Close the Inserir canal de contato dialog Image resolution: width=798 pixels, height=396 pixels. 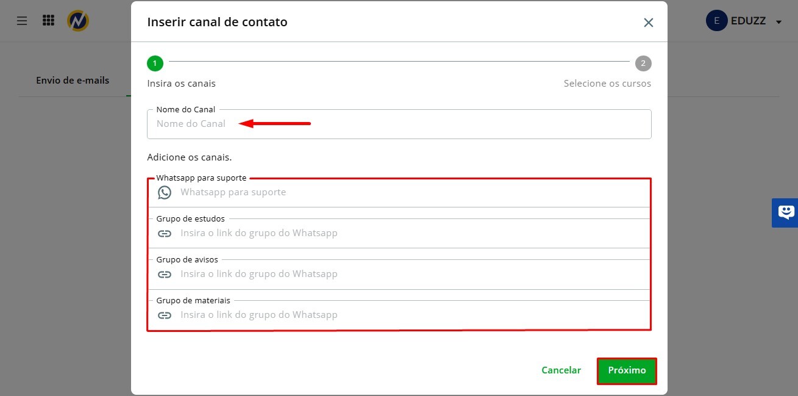tap(648, 23)
